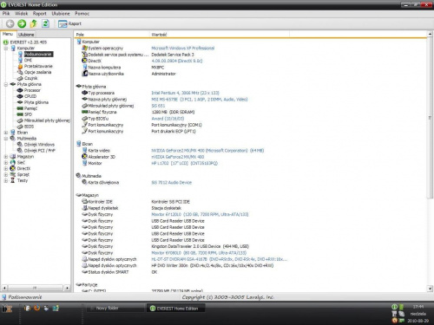This screenshot has height=325, width=434.
Task: Open Opcje zasilania tree item
Action: tap(37, 72)
